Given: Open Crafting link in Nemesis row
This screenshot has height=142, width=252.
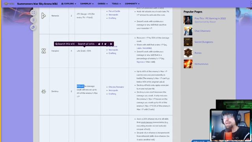Looking at the screenshot, I should 112,18.
